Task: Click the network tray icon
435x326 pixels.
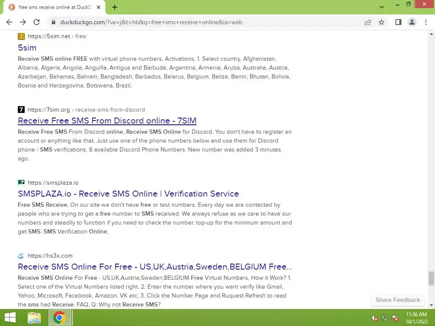Action: click(385, 318)
